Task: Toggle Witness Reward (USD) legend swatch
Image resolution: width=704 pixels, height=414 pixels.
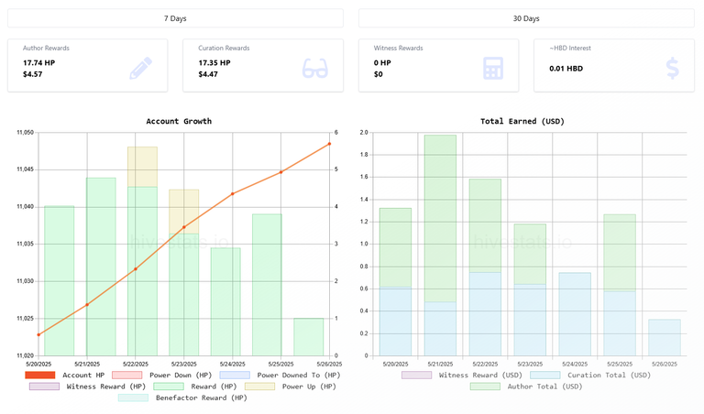Action: tap(417, 375)
